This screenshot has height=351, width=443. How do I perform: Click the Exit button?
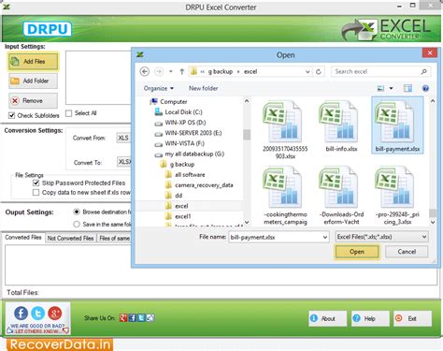point(412,318)
